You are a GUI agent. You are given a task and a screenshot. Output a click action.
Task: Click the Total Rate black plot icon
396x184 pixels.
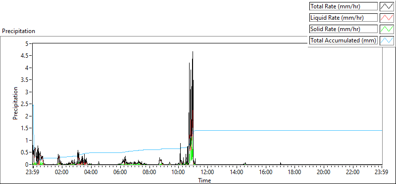point(387,6)
